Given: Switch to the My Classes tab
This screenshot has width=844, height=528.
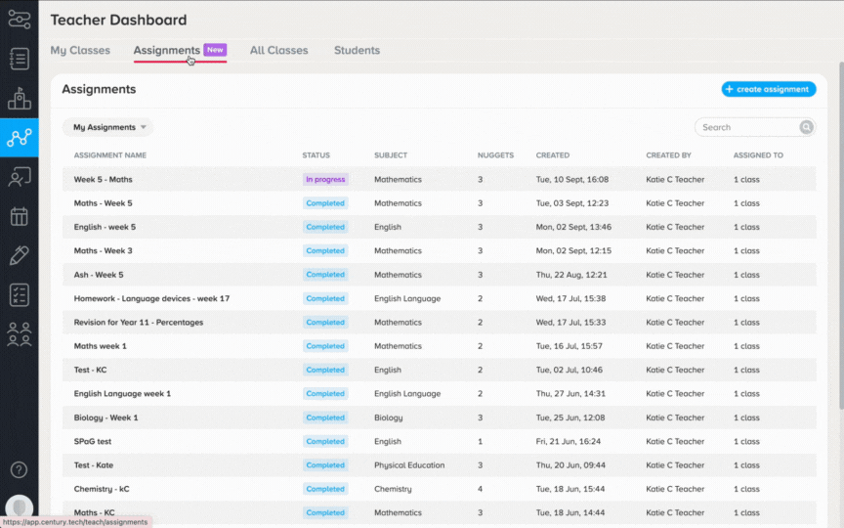Looking at the screenshot, I should 80,50.
